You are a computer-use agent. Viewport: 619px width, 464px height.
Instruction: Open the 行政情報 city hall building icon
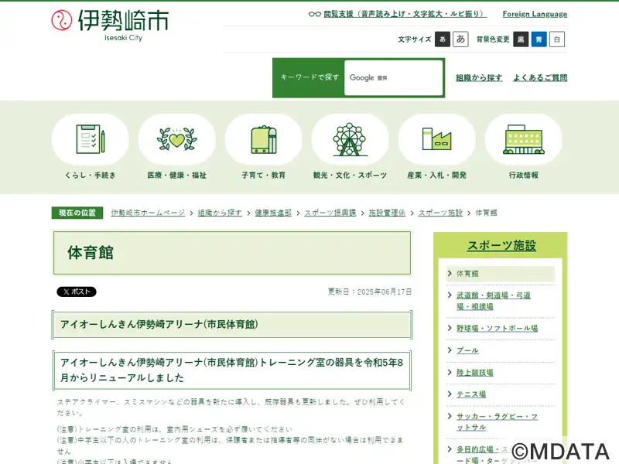point(524,140)
